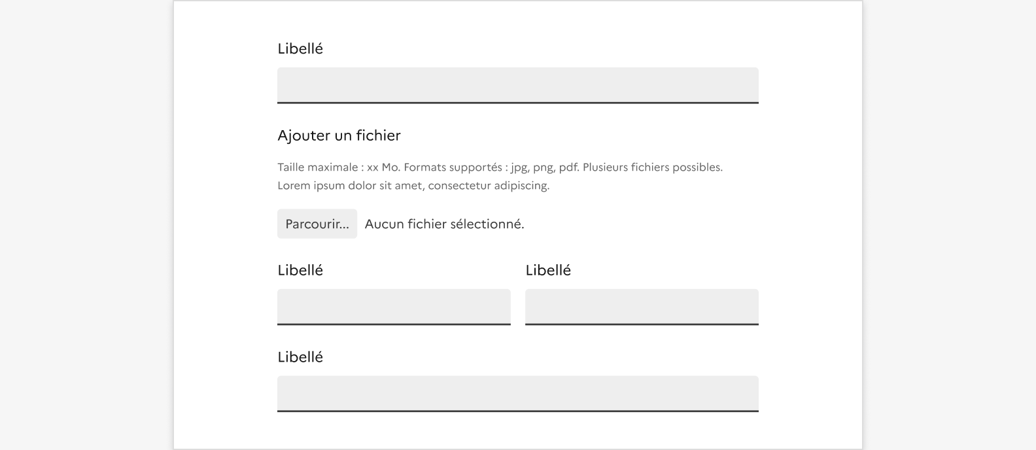The width and height of the screenshot is (1036, 450).
Task: Focus the last full-width Libellé field
Action: [517, 392]
